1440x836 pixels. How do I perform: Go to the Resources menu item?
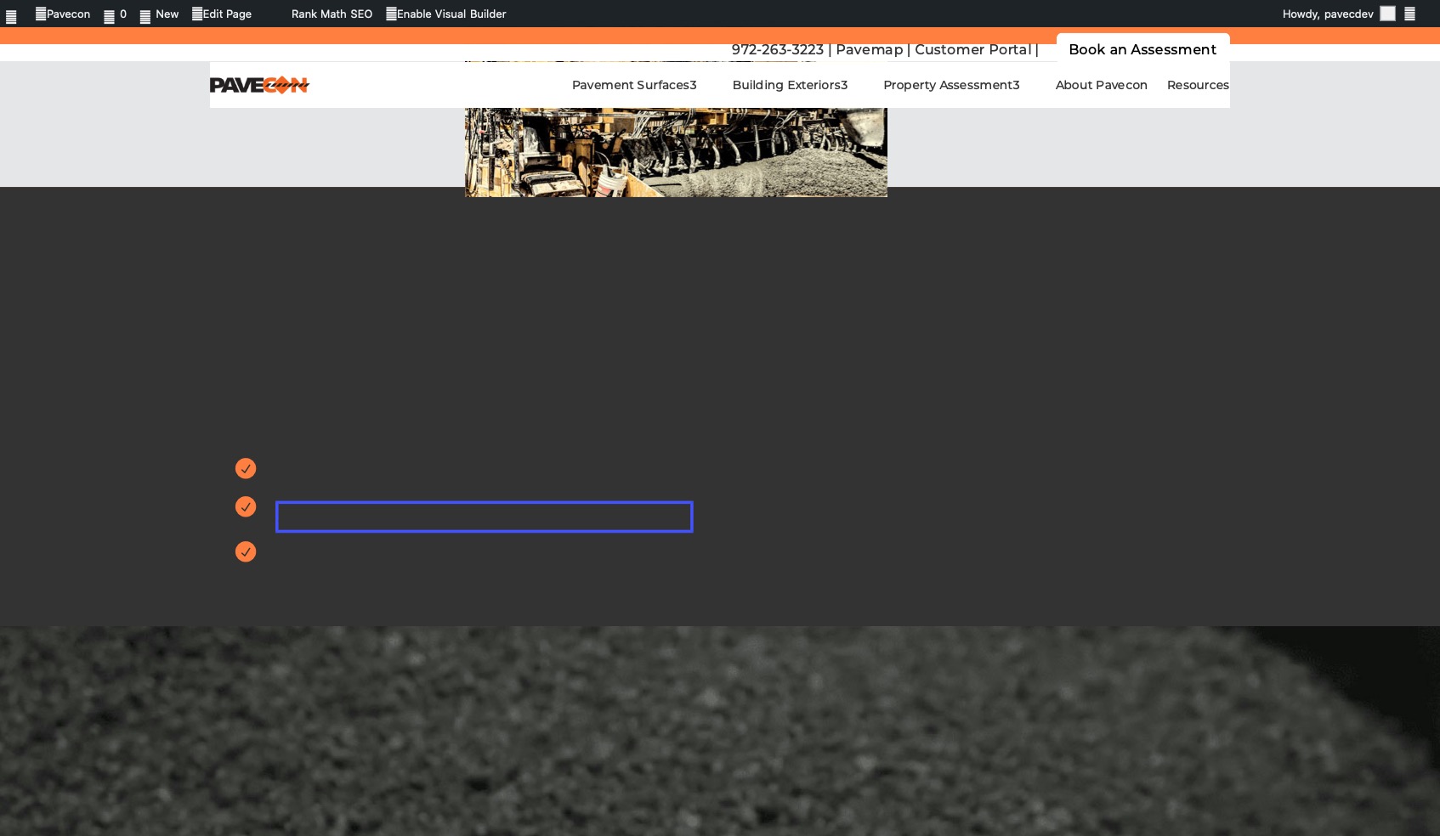1198,85
